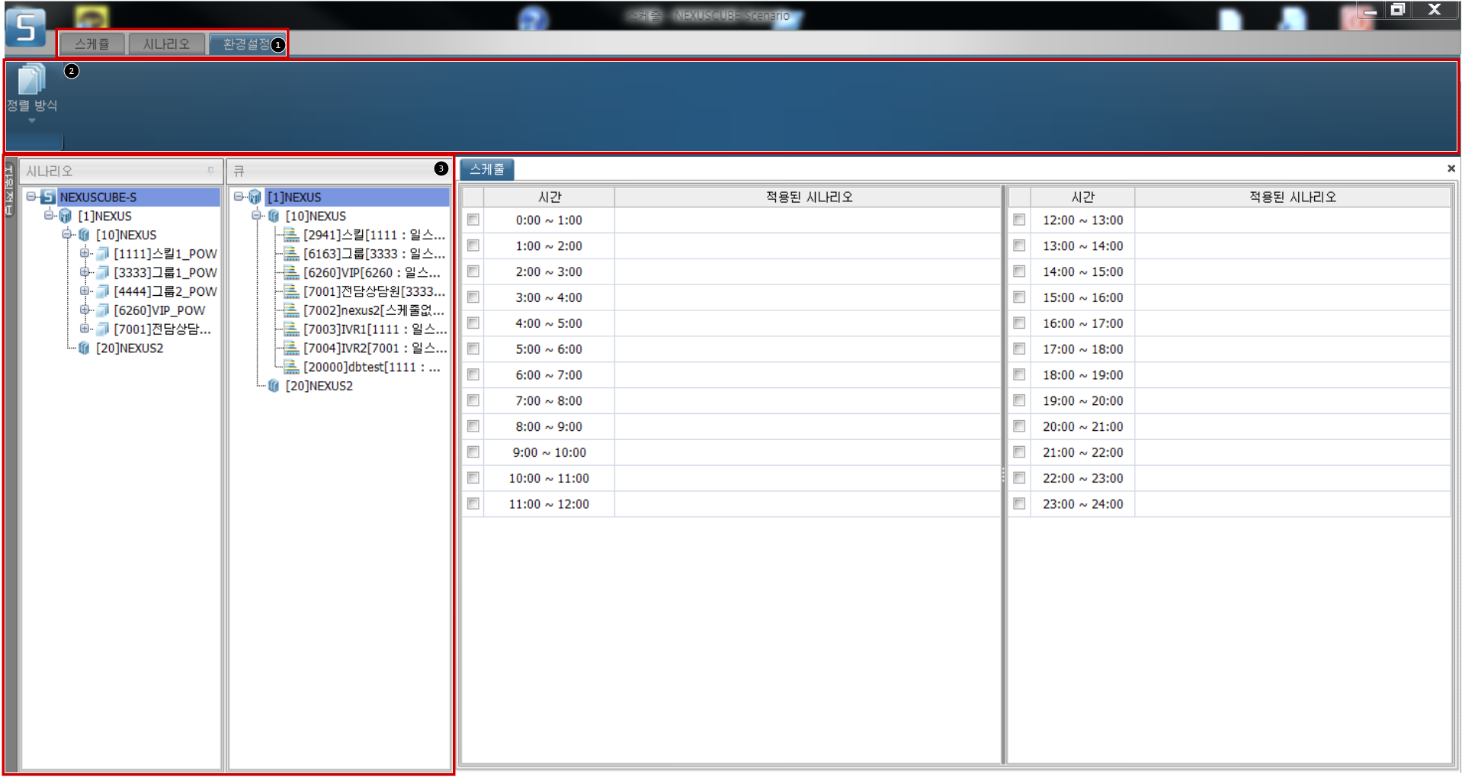Collapse [10]NEXUS in the 큐 tree

tap(257, 215)
